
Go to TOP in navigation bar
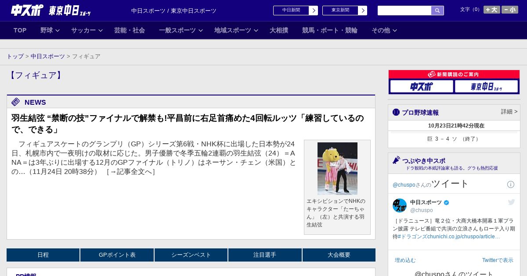point(20,30)
